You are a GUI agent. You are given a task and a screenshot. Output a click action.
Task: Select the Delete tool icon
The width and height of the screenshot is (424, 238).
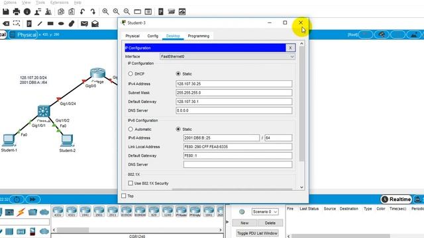pos(6,24)
